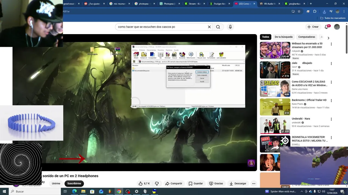Open Chrome media controls icon

(331, 11)
